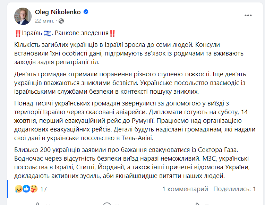Click the care hug reaction icon
The width and height of the screenshot is (265, 205).
point(33,189)
